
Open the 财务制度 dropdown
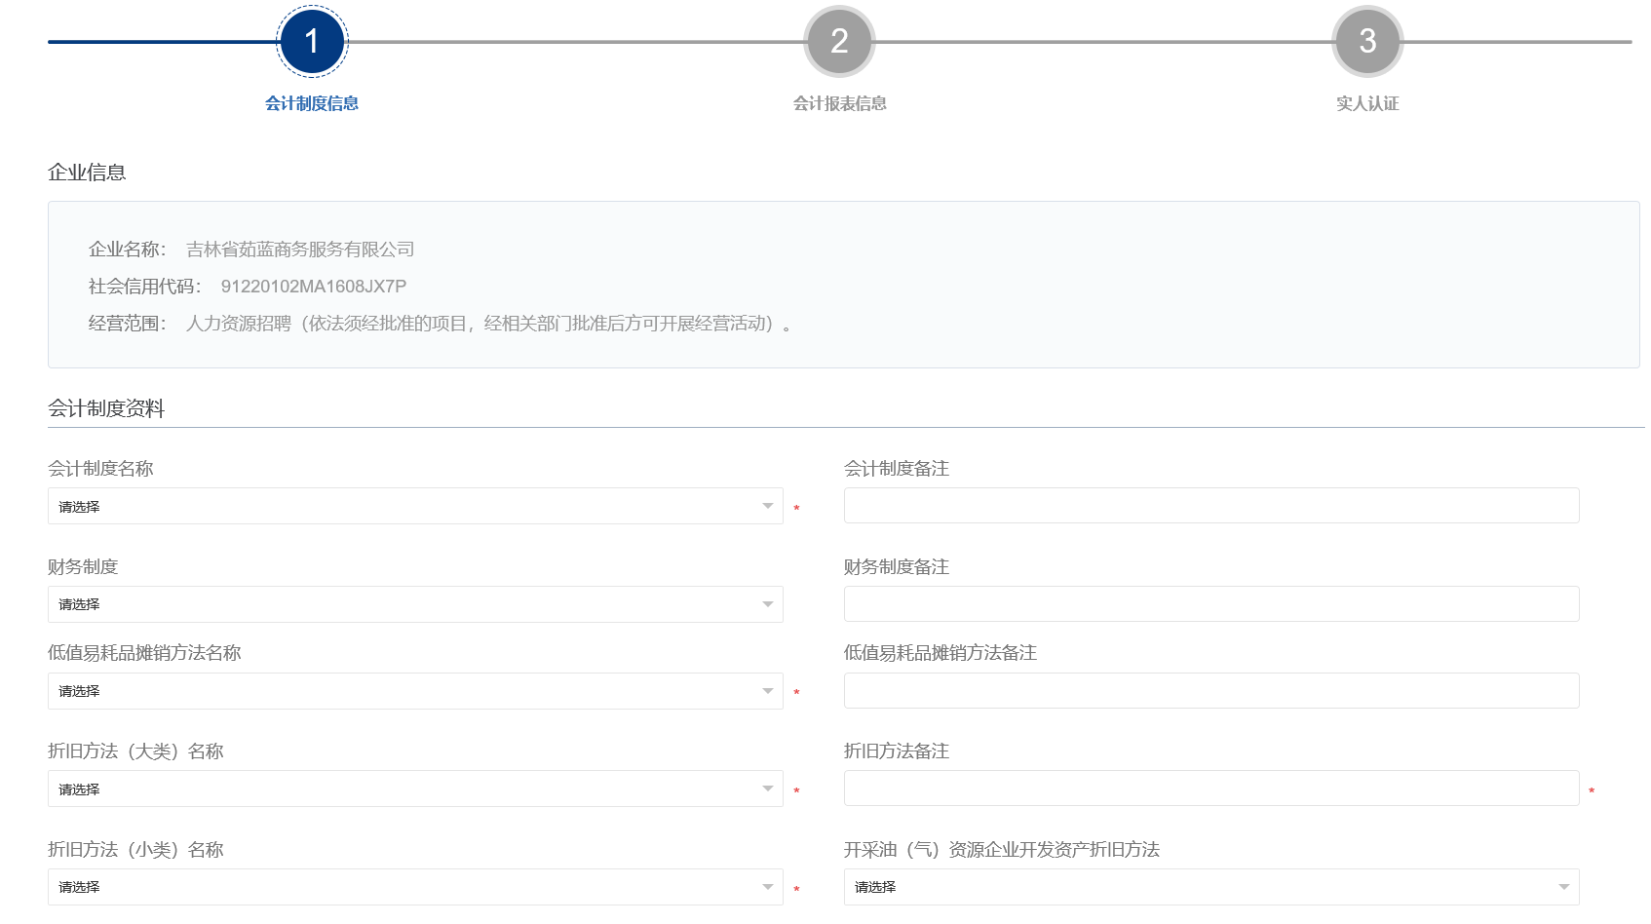click(x=415, y=604)
